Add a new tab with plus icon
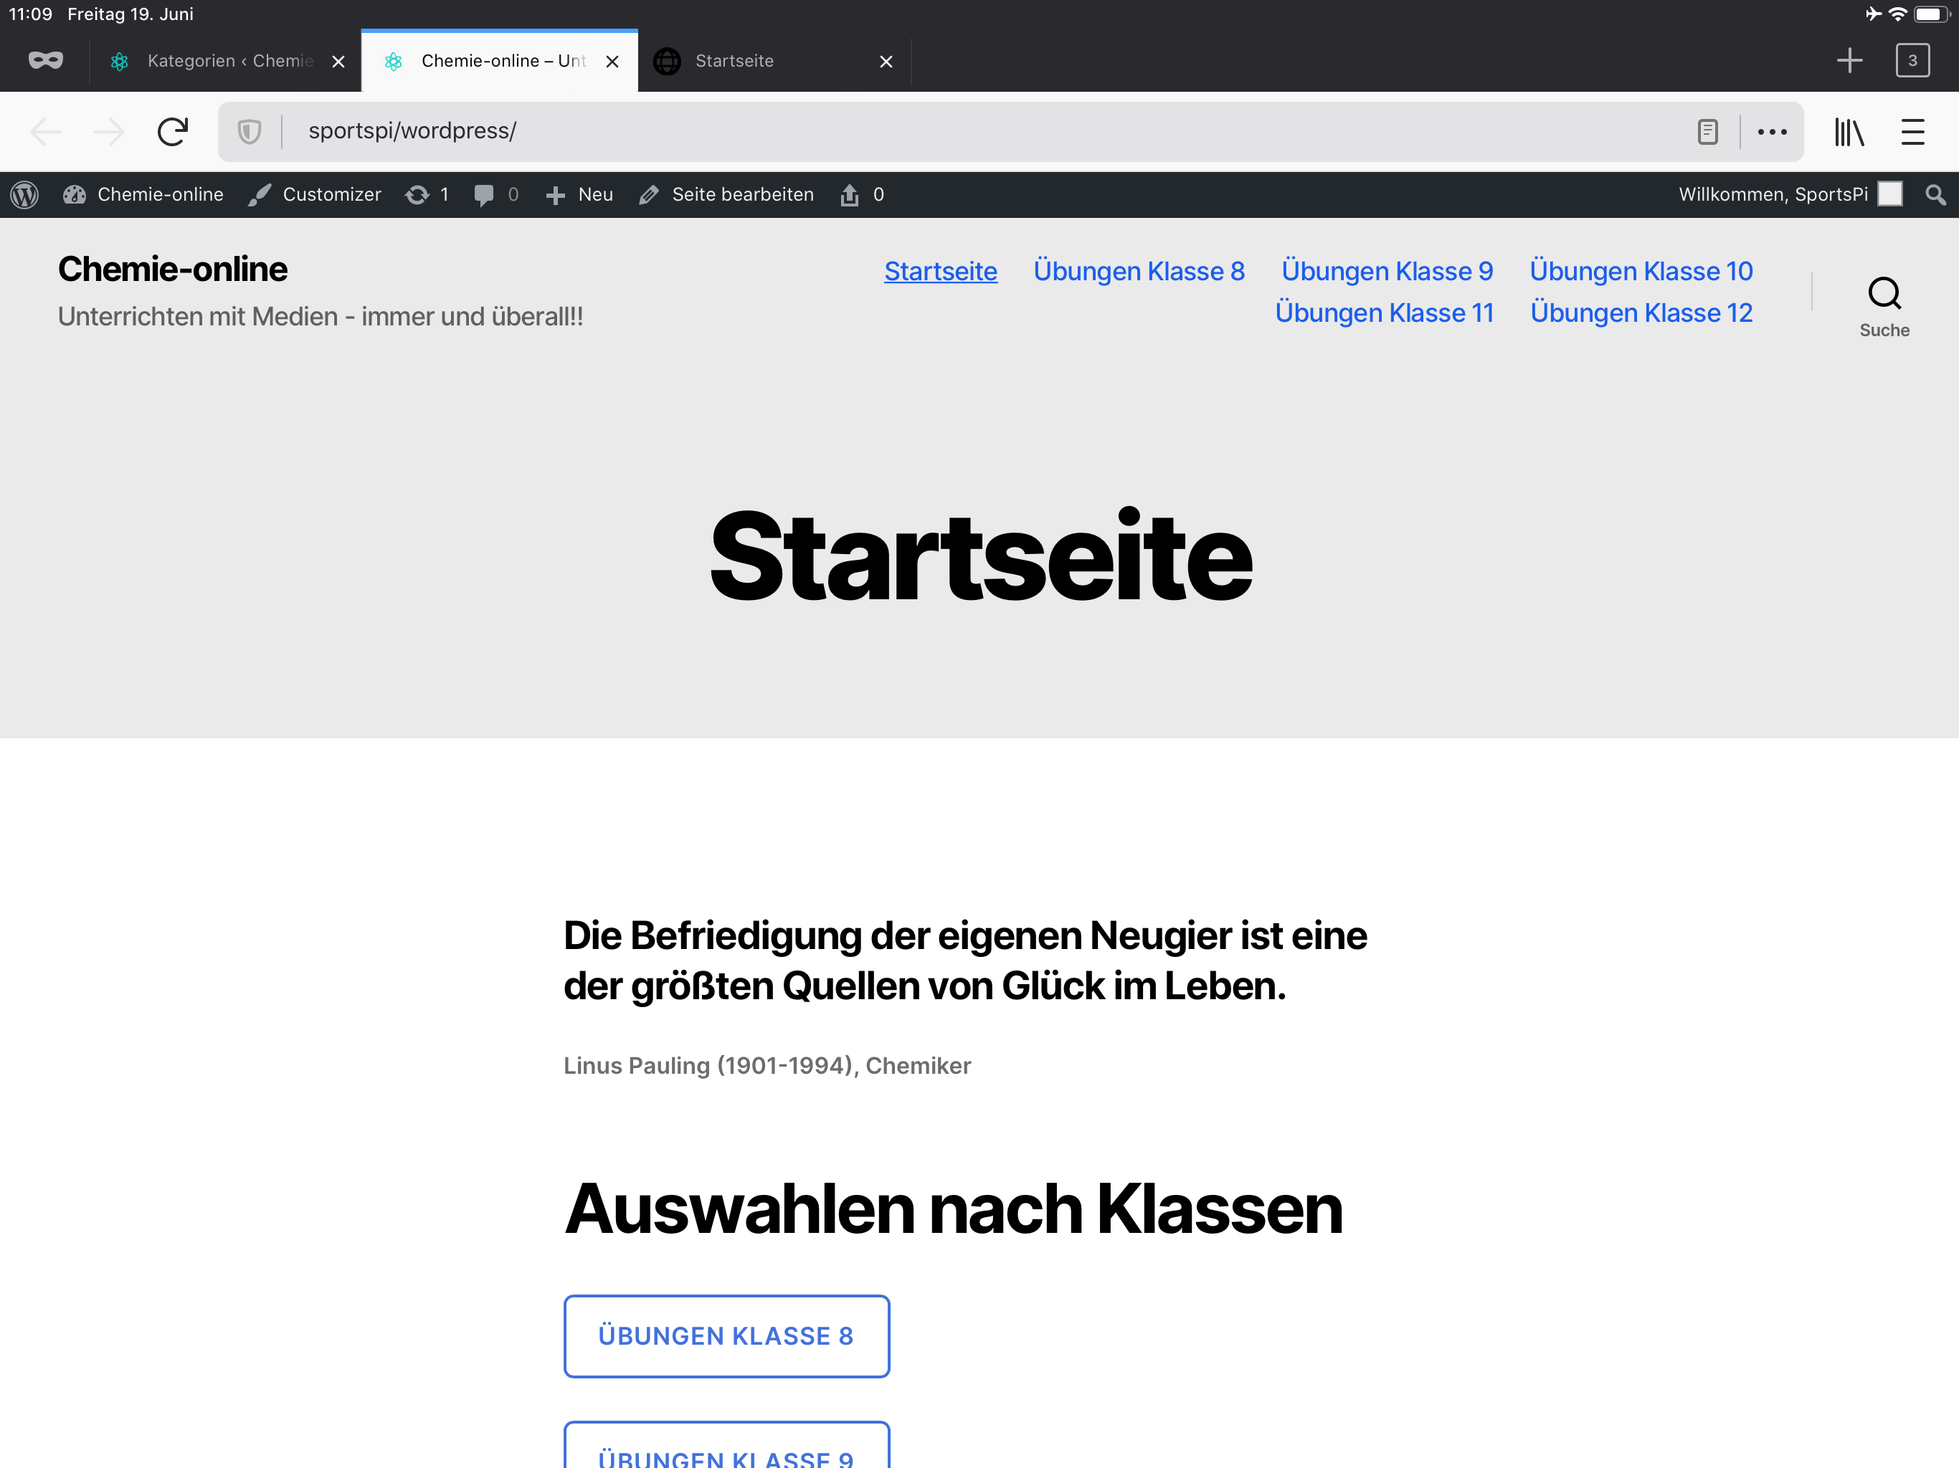Viewport: 1959px width, 1468px height. tap(1849, 60)
